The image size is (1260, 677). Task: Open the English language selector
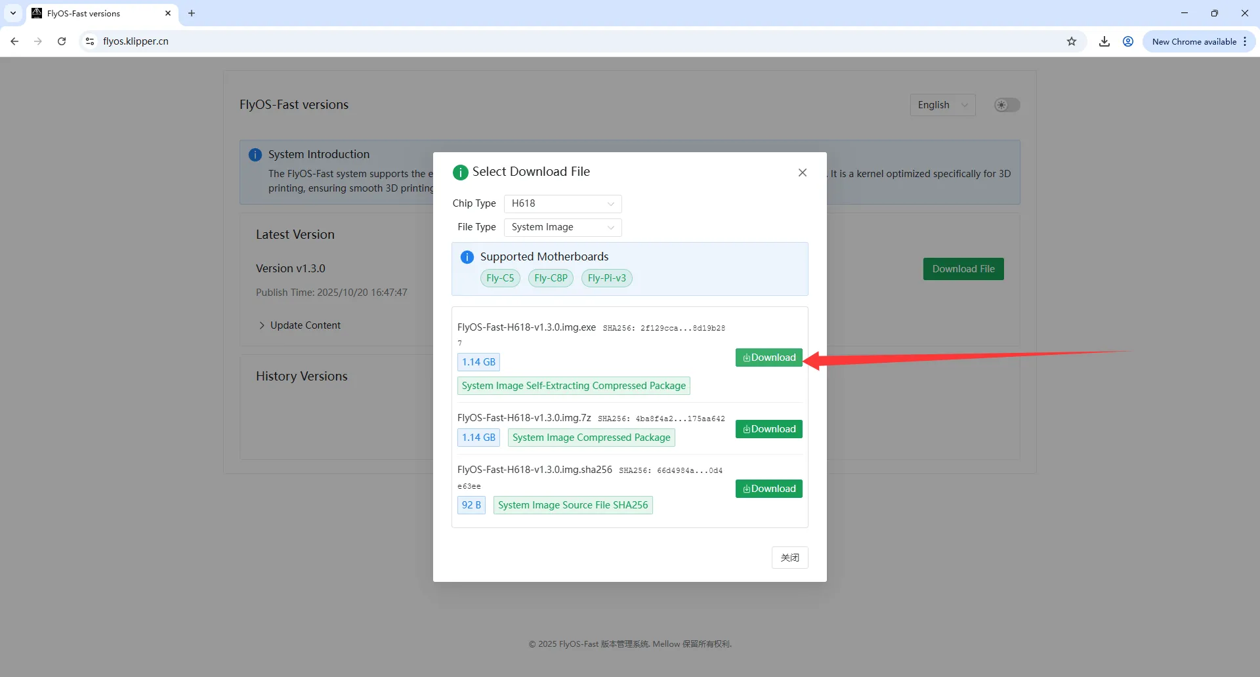pyautogui.click(x=942, y=105)
